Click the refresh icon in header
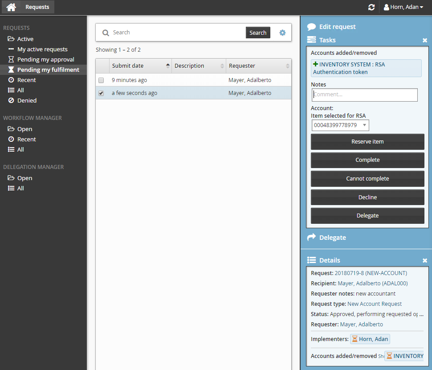 tap(371, 7)
